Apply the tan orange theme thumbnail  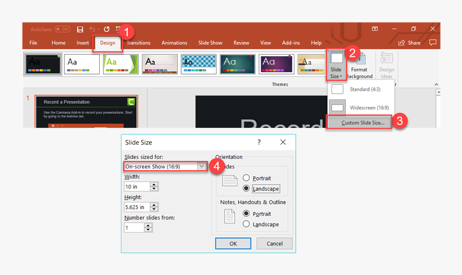coord(312,64)
